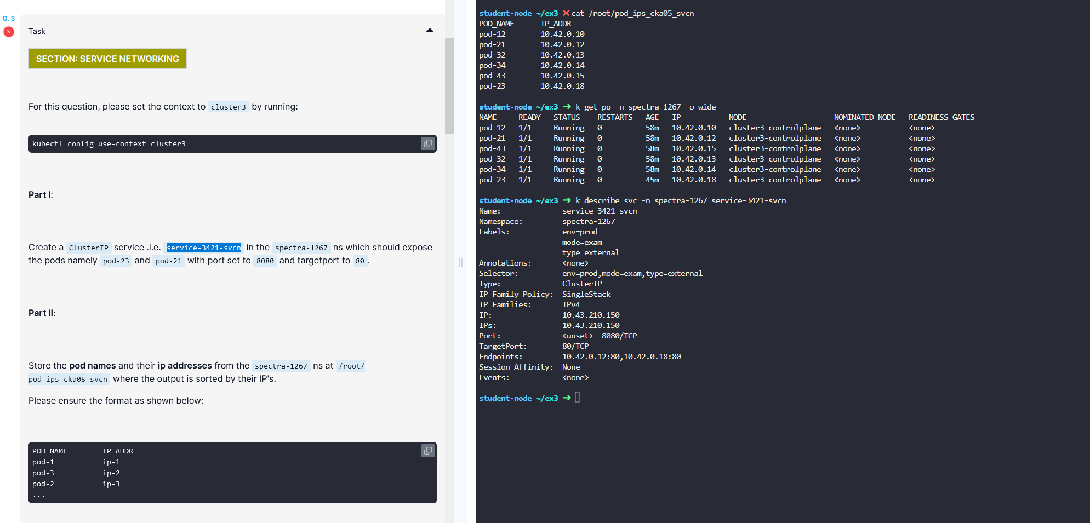Click the "pod-23" code chip in the task
The width and height of the screenshot is (1090, 523).
[116, 261]
